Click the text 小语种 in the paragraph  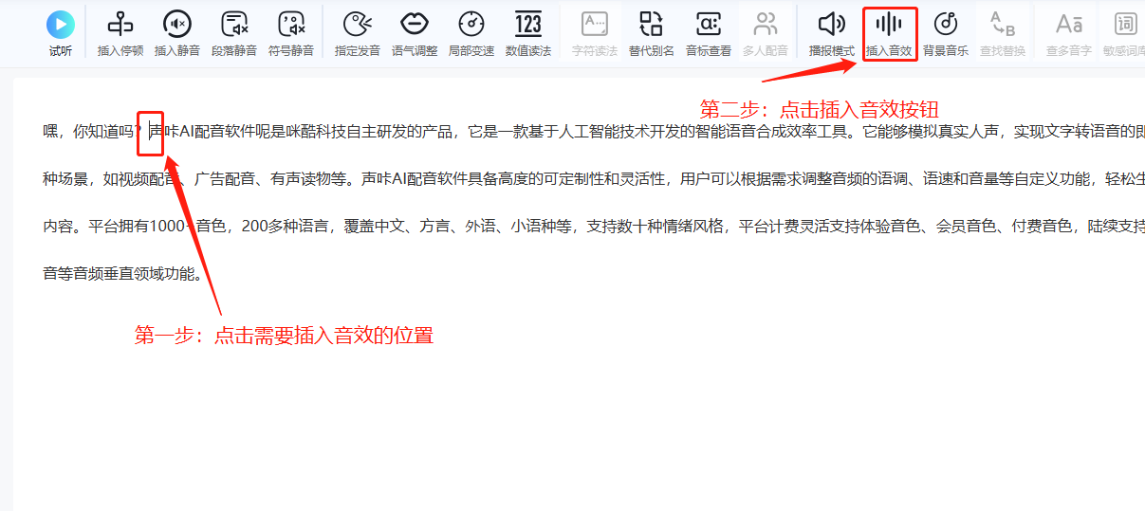point(534,227)
